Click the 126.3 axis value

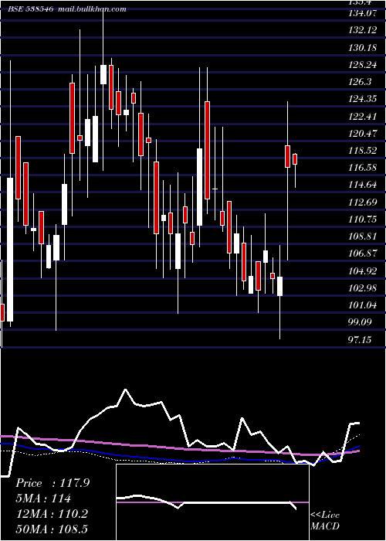coord(360,82)
